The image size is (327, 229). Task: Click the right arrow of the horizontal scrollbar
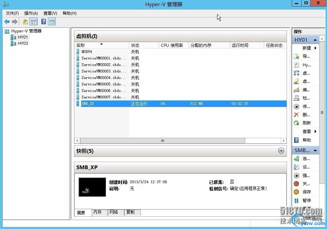tap(284, 140)
